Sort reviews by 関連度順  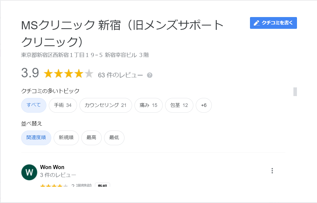(36, 138)
